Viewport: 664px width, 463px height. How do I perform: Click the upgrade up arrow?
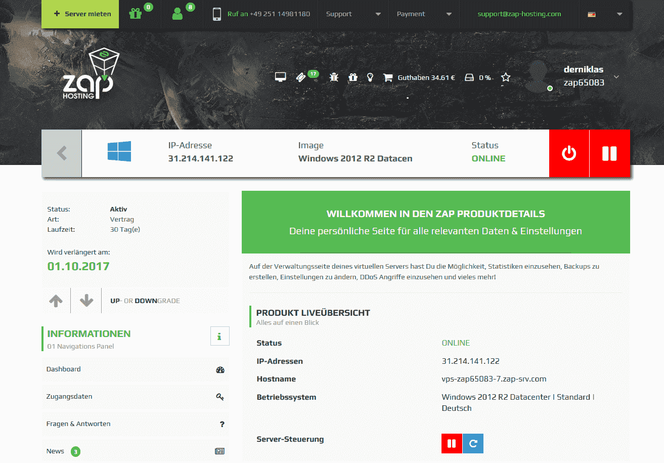click(x=56, y=301)
